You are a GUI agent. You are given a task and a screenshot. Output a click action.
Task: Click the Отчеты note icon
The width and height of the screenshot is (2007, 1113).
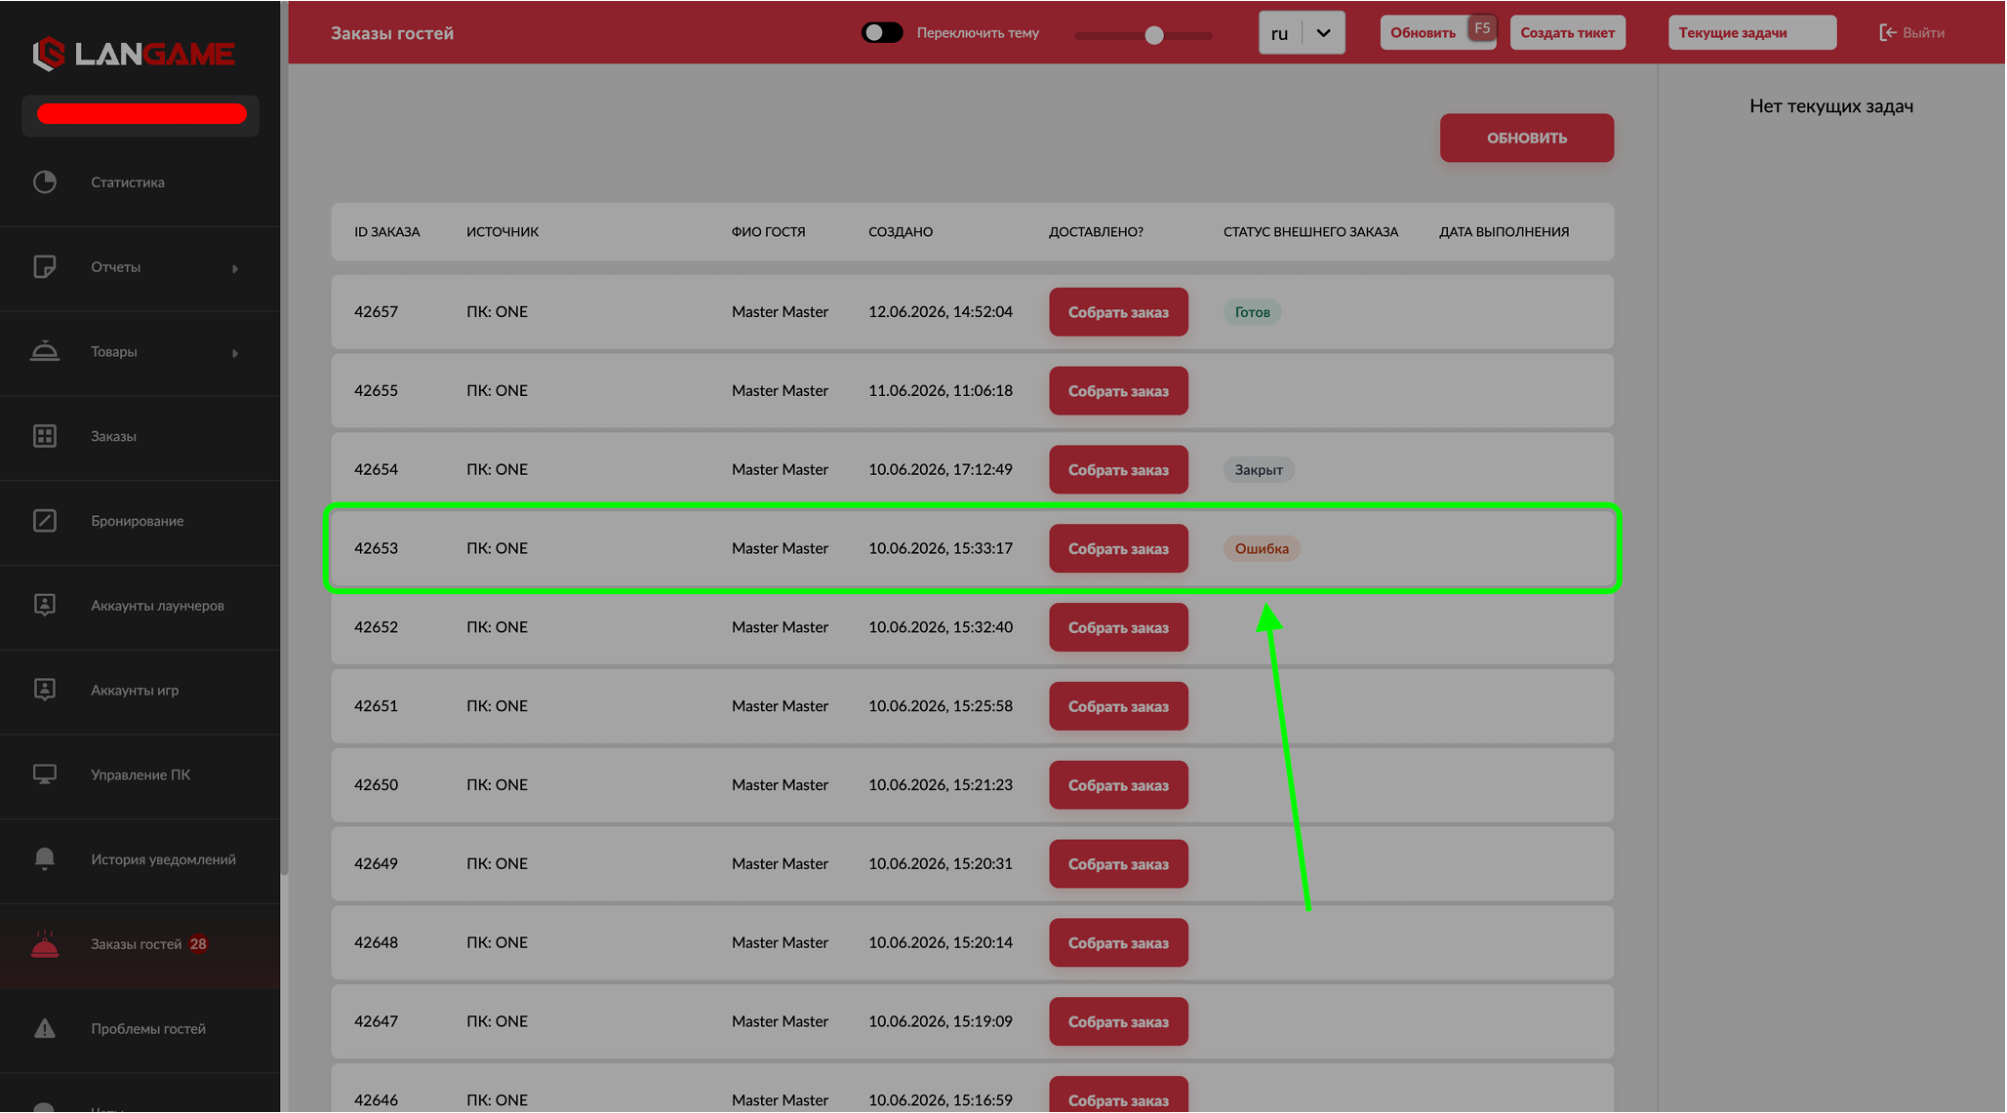[45, 267]
